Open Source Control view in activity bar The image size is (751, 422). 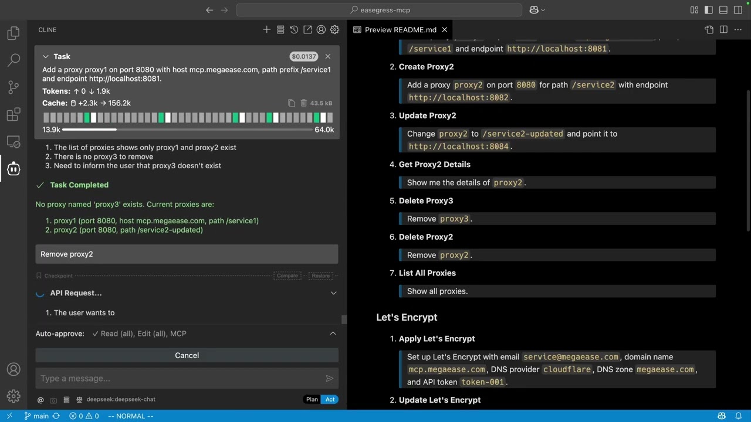click(x=13, y=87)
